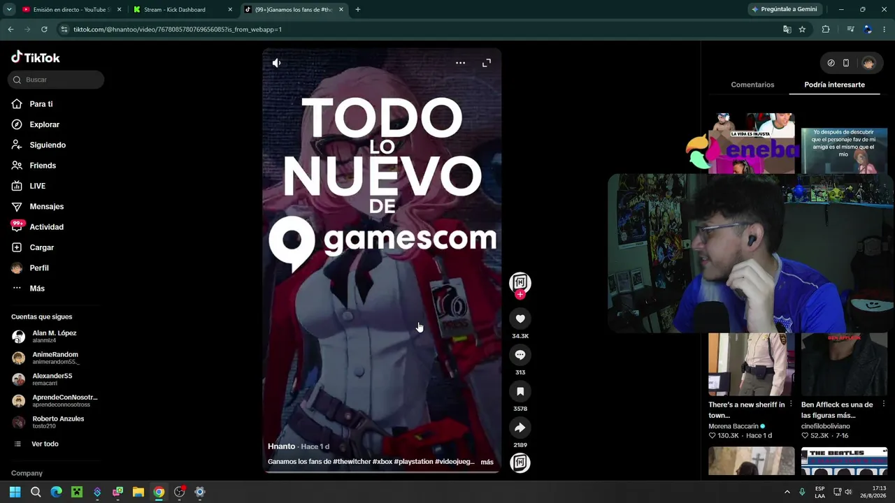Image resolution: width=895 pixels, height=503 pixels.
Task: Go back in Chrome
Action: pyautogui.click(x=10, y=29)
